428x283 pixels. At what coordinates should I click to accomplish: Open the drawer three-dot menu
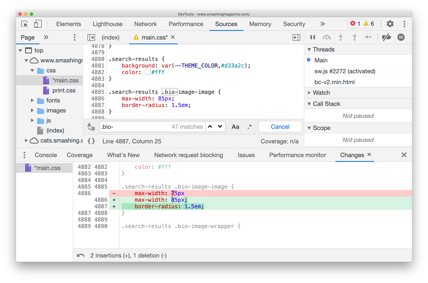(24, 155)
